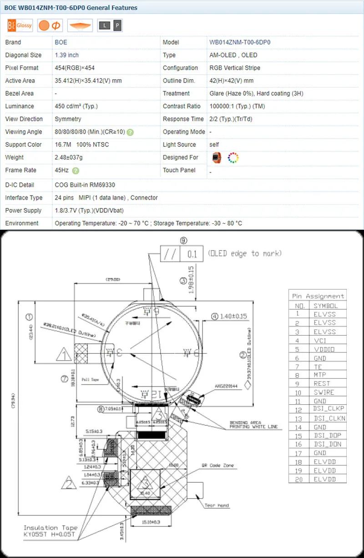Select the pixel format value 454(RGB)×454

tap(75, 68)
